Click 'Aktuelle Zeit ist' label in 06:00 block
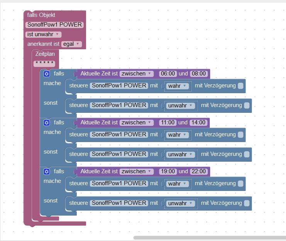 pyautogui.click(x=99, y=74)
